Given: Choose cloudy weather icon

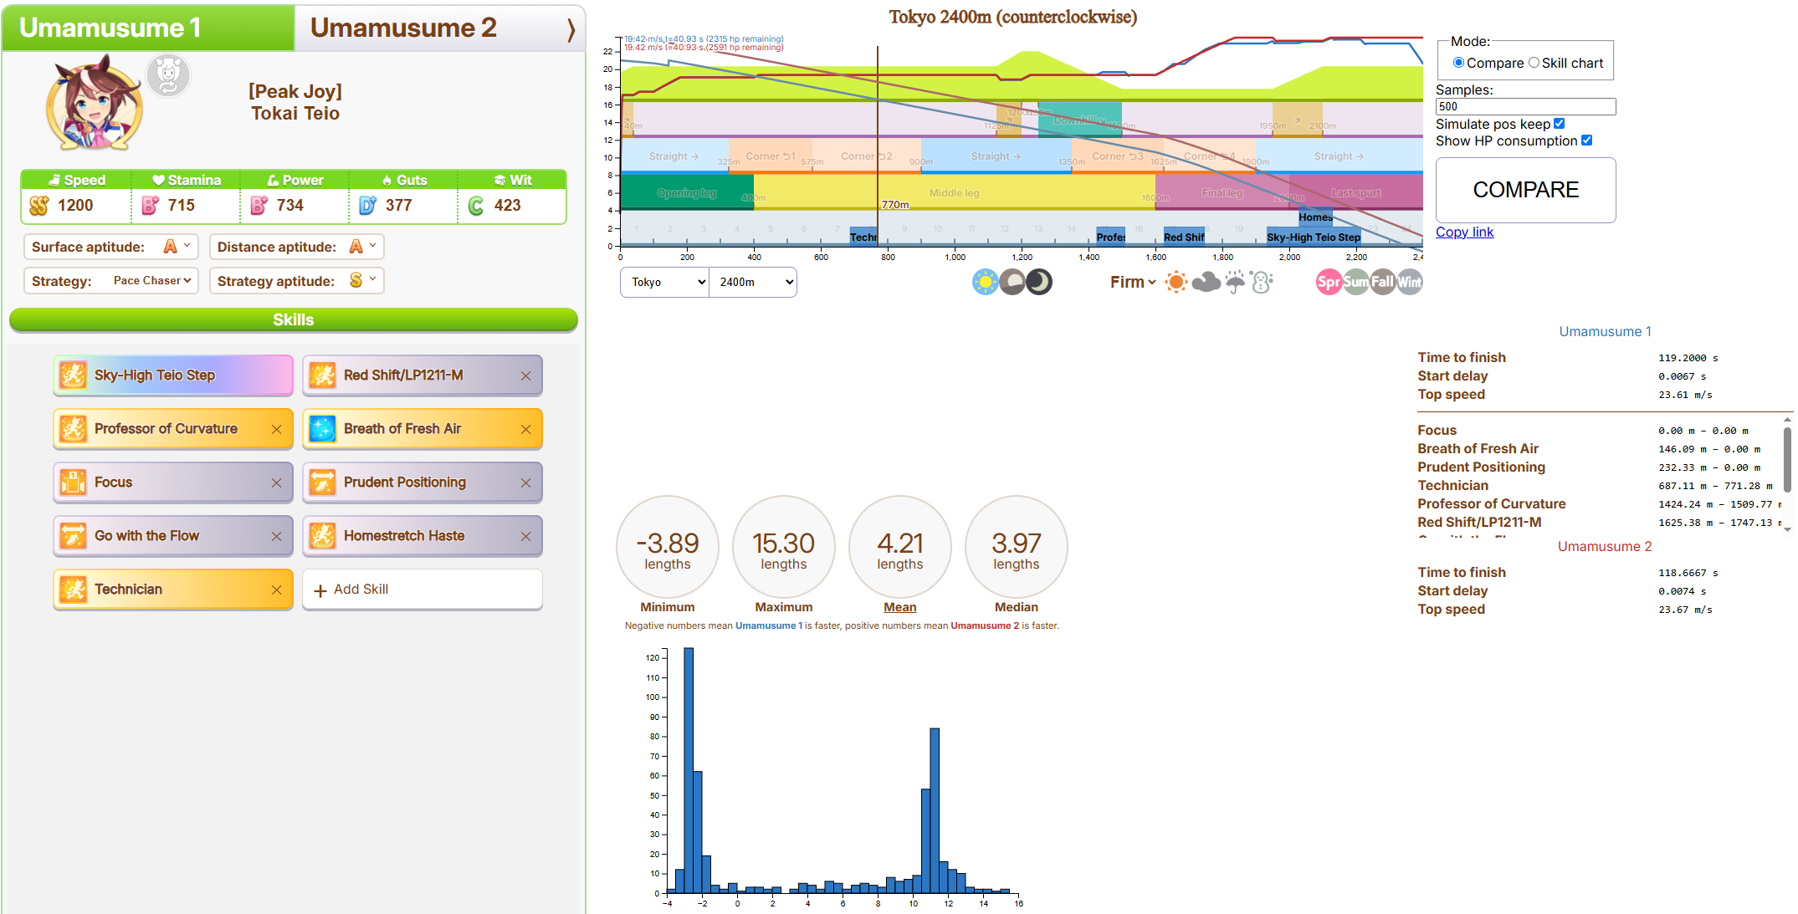Looking at the screenshot, I should tap(1206, 282).
